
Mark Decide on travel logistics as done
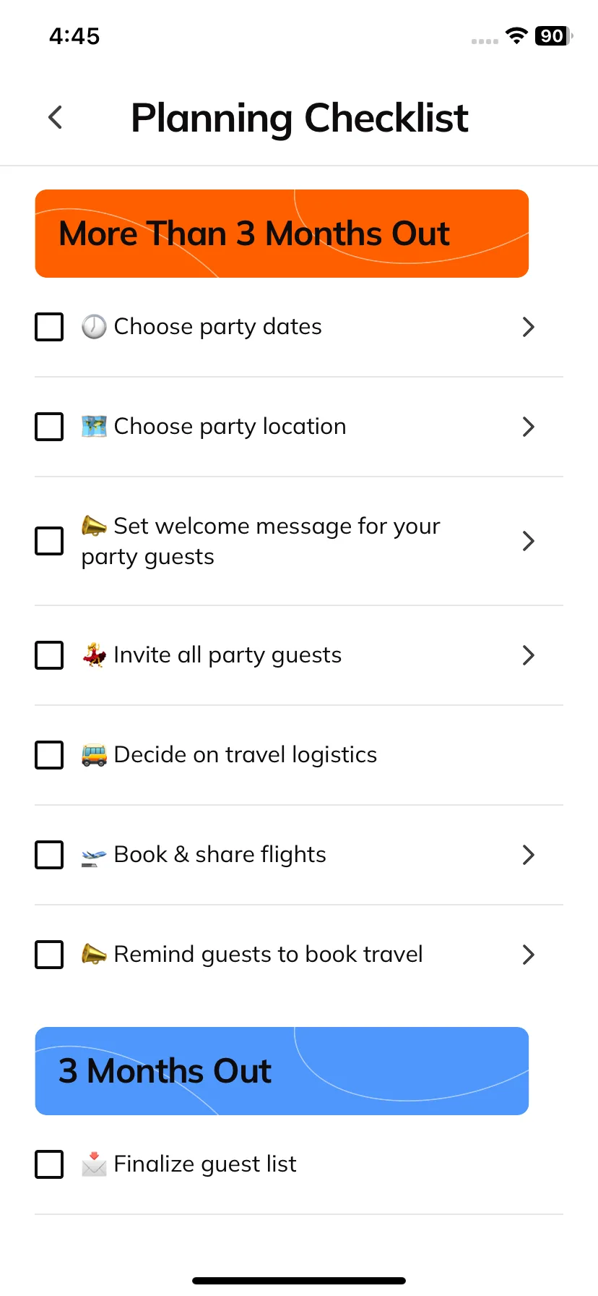pyautogui.click(x=49, y=755)
